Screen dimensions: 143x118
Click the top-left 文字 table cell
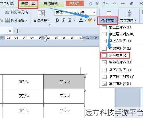pyautogui.click(x=23, y=82)
